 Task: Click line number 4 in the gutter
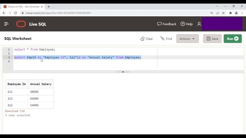pyautogui.click(x=9, y=61)
